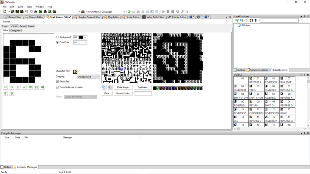Uncheck Force Multicolor on paste
Viewport: 310px width, 174px height.
coord(58,87)
